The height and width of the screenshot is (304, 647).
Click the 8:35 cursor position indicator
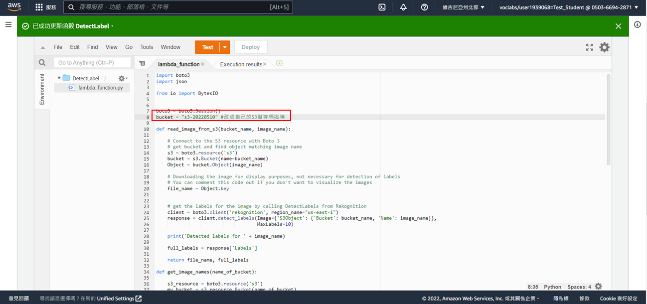[533, 287]
